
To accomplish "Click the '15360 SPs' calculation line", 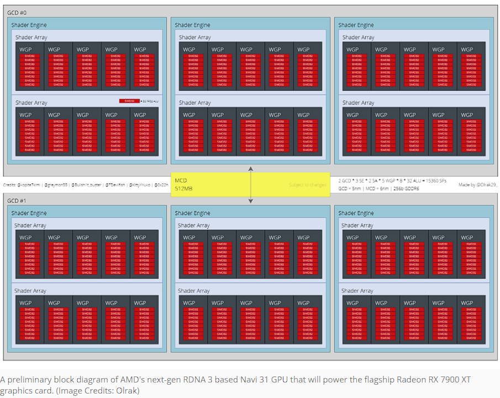I will (392, 181).
